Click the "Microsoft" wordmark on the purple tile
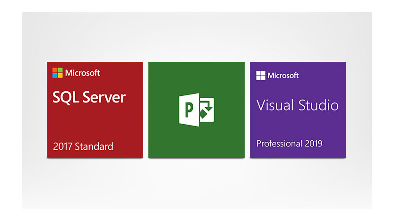Screen dimensions: 394x222 tap(283, 75)
